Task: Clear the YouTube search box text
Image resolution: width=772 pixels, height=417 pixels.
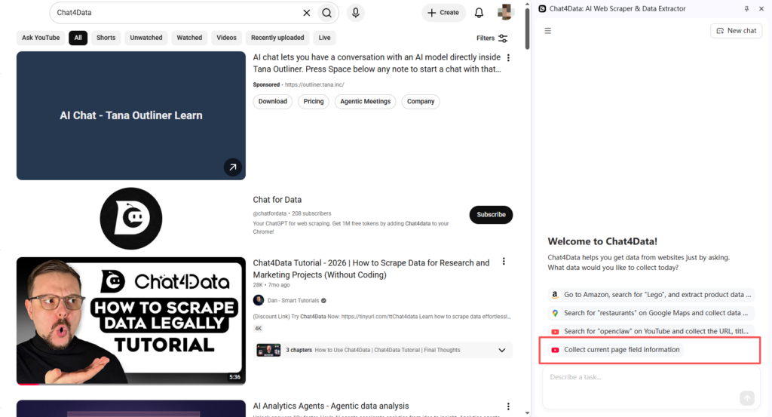Action: coord(306,13)
